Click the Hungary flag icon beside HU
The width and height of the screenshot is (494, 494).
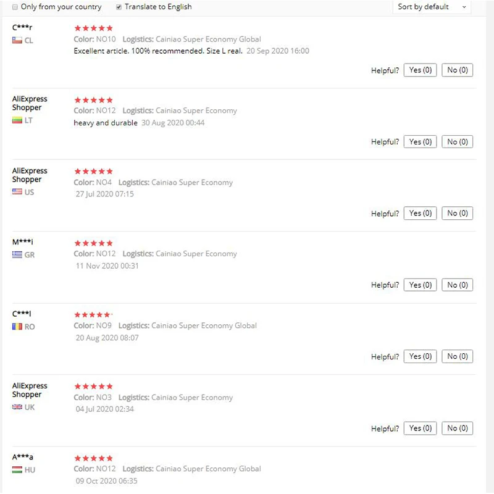[x=17, y=470]
